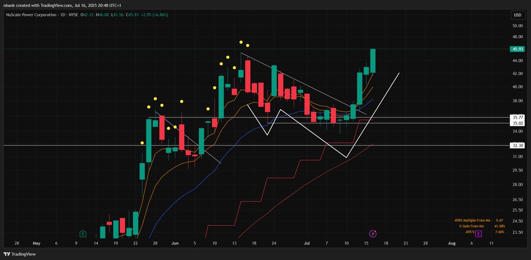Select the 32.30 horizontal line price label
The height and width of the screenshot is (260, 531).
coord(517,145)
